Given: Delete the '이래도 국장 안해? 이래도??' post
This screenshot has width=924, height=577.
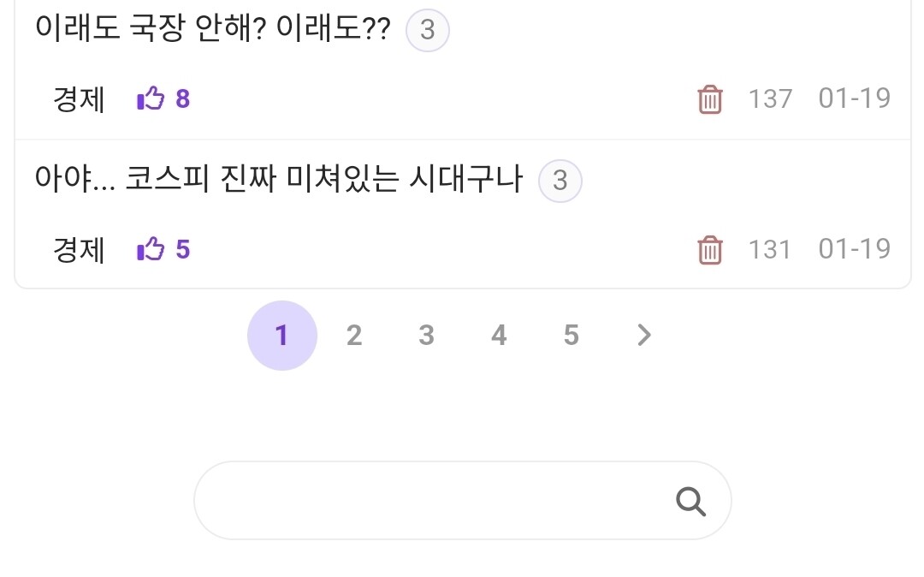Looking at the screenshot, I should (x=710, y=99).
